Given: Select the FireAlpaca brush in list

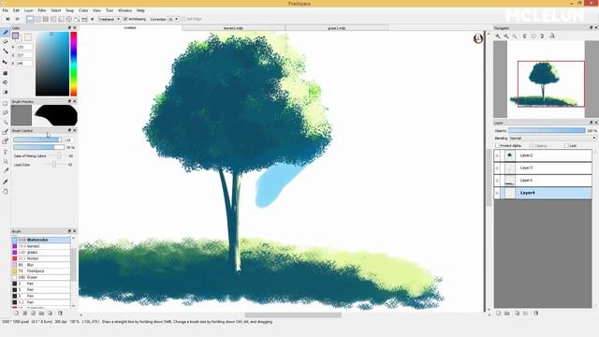Looking at the screenshot, I should point(41,271).
